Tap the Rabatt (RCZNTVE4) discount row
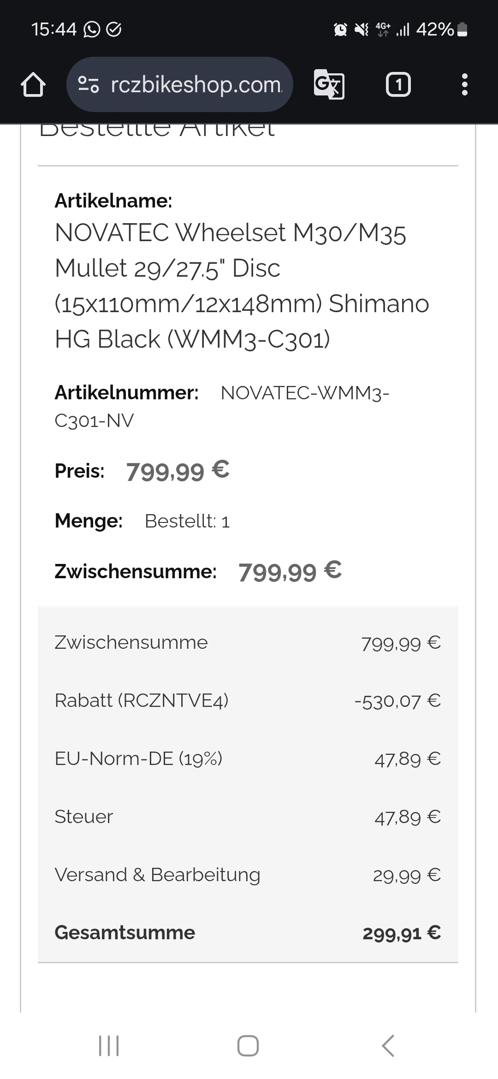The image size is (498, 1079). click(x=248, y=700)
